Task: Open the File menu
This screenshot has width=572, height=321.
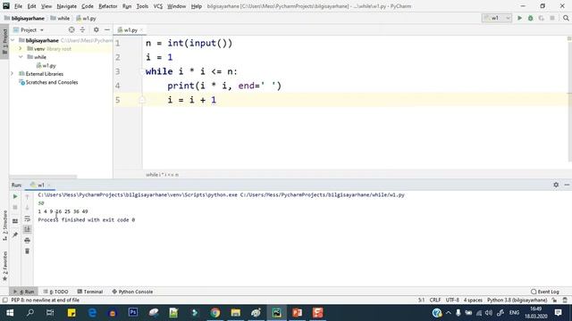Action: [18, 6]
